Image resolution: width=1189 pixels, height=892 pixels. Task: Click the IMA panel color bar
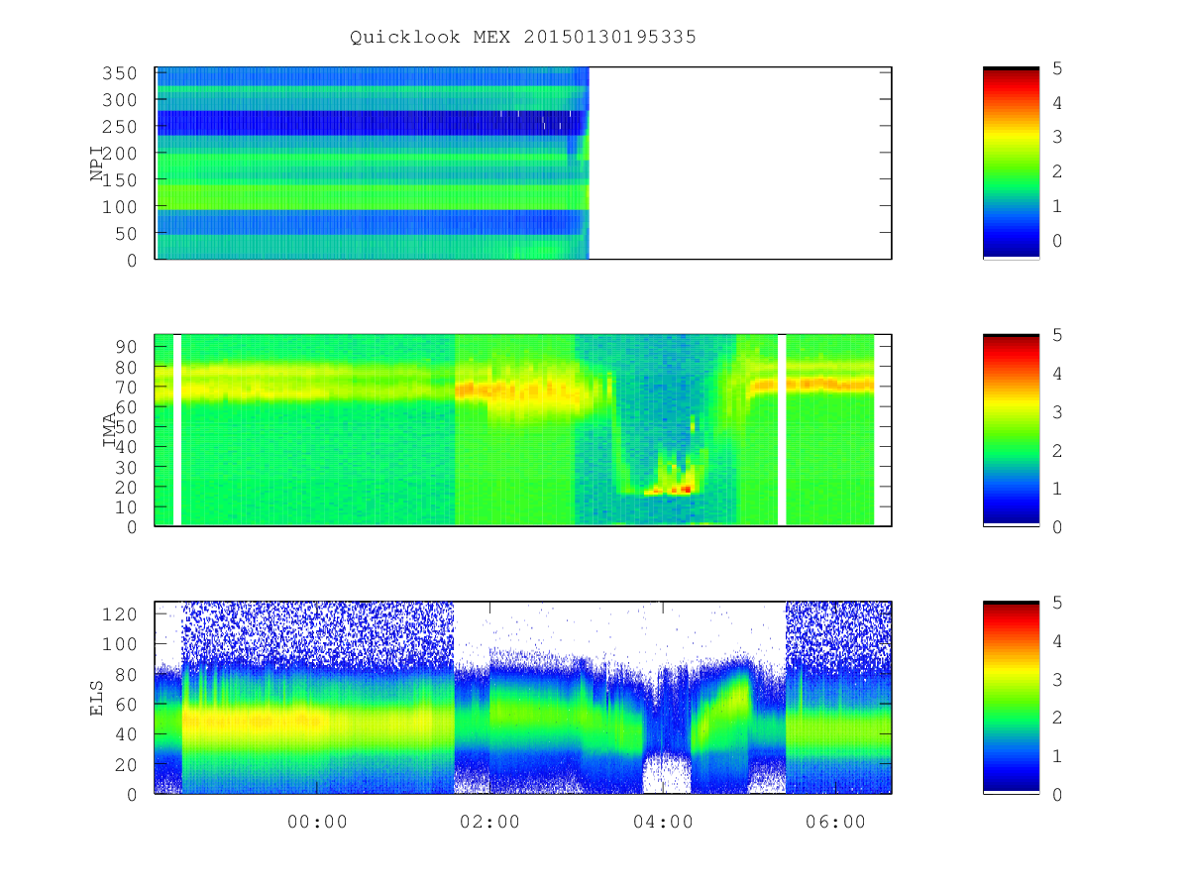click(x=1011, y=430)
